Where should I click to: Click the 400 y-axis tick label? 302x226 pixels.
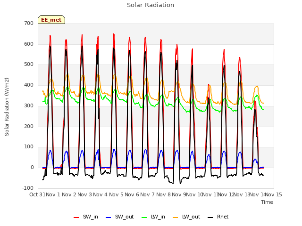tap(29, 85)
